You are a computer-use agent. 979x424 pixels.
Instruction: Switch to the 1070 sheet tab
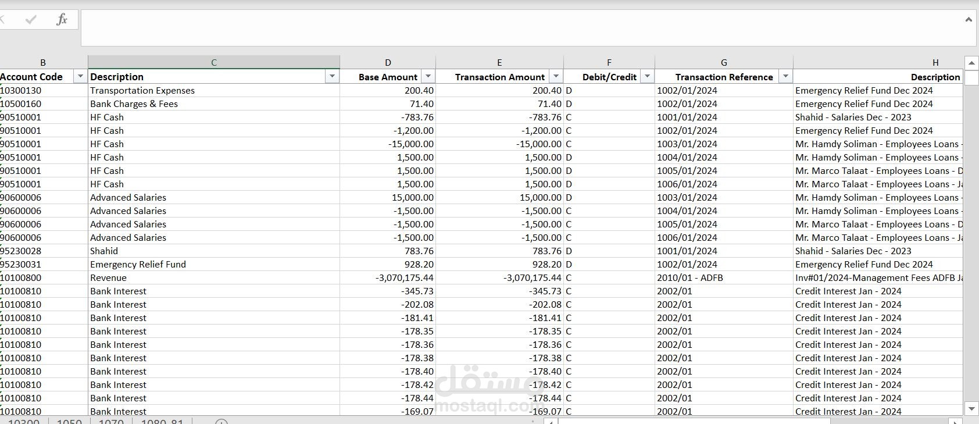click(x=111, y=421)
